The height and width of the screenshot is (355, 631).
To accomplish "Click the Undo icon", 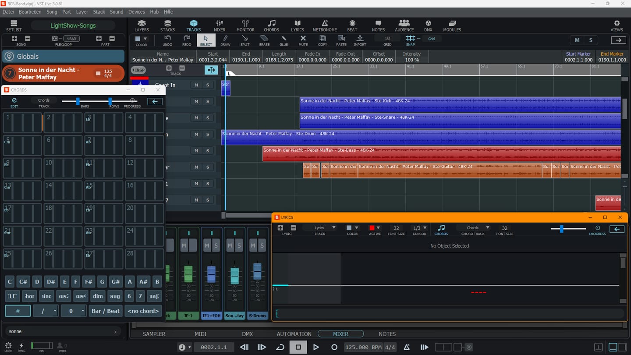I will coord(167,40).
